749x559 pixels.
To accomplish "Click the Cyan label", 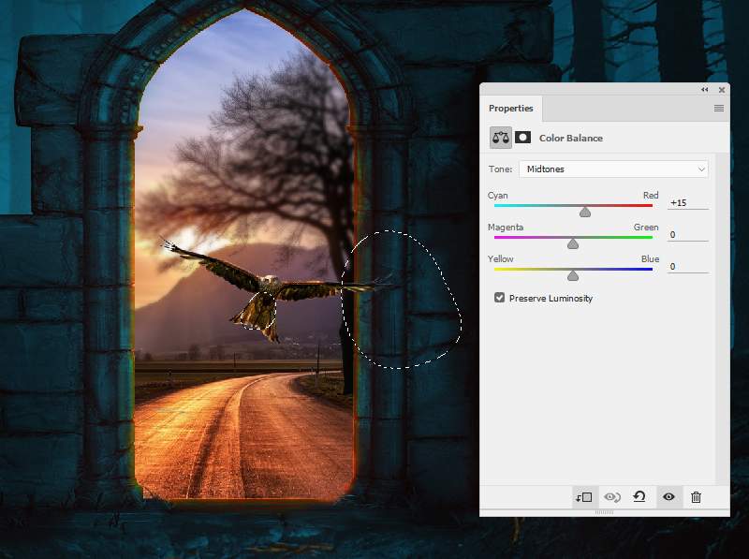I will [x=498, y=196].
